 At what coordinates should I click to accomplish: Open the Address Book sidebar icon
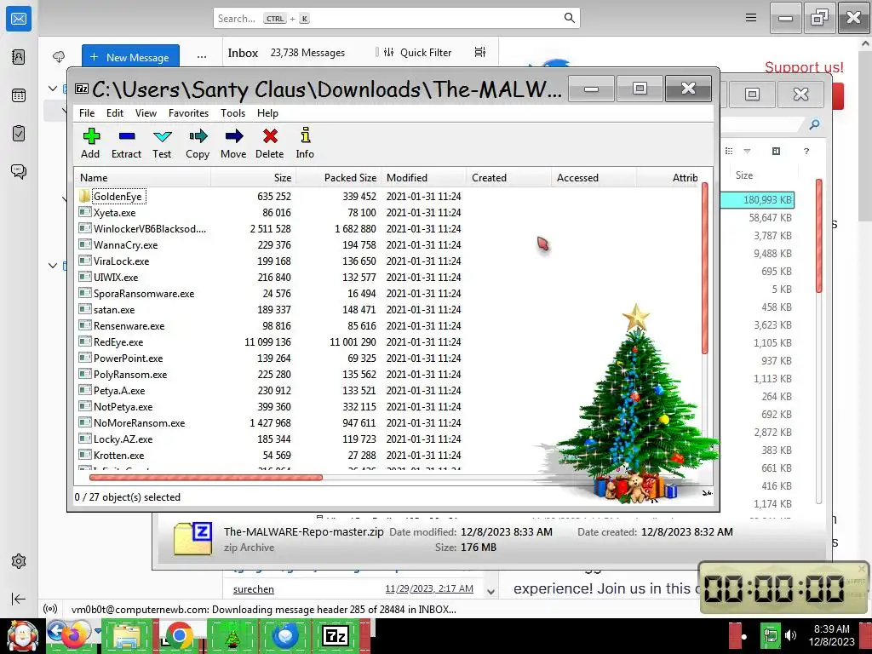click(19, 57)
